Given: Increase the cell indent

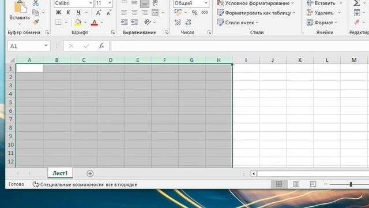Looking at the screenshot, I should point(134,22).
